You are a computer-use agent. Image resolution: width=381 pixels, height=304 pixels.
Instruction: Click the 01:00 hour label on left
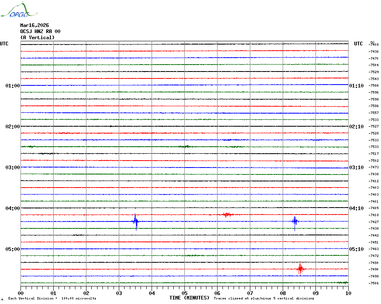pyautogui.click(x=13, y=86)
